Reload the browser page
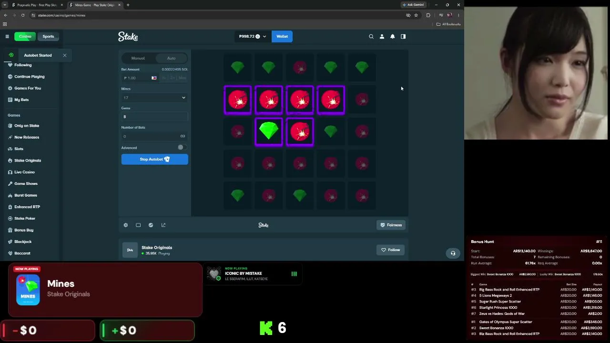 [22, 15]
